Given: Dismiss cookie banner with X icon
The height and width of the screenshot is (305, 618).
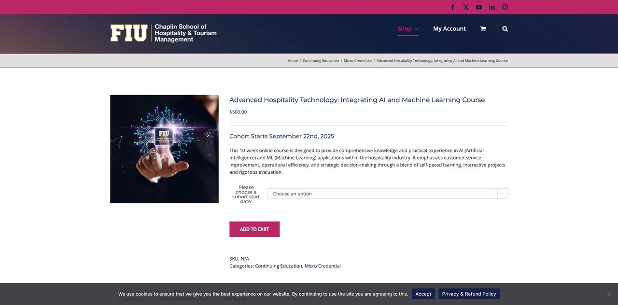Looking at the screenshot, I should 609,294.
